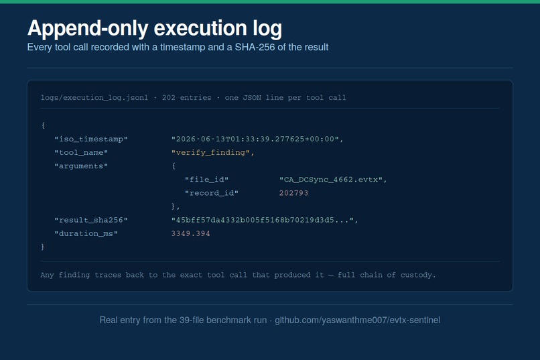The image size is (540, 360).
Task: Select the "tool_name" key
Action: [81, 153]
